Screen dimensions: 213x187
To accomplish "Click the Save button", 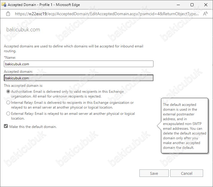I will pos(154,173).
